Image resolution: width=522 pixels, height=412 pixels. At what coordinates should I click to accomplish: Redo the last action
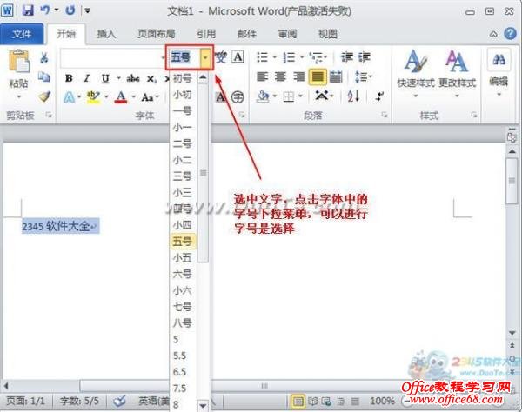[70, 10]
